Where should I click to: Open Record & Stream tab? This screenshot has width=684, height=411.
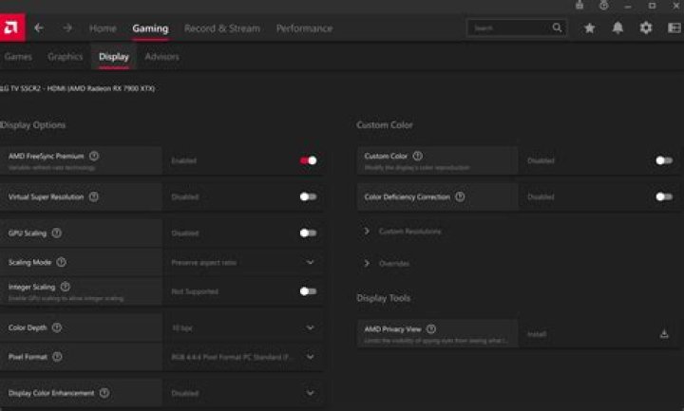[x=222, y=28]
